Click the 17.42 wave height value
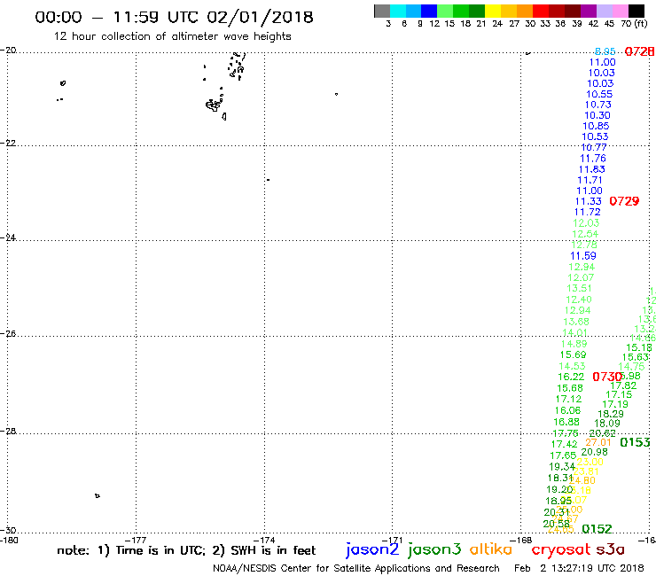The height and width of the screenshot is (576, 656). (564, 444)
